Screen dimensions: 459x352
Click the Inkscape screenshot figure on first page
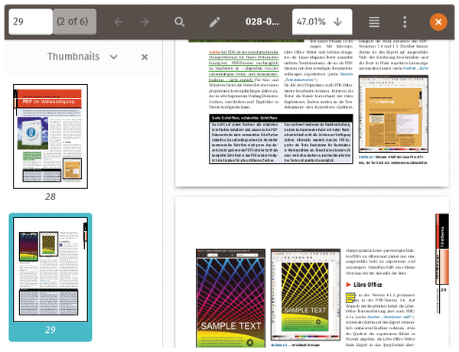point(393,114)
